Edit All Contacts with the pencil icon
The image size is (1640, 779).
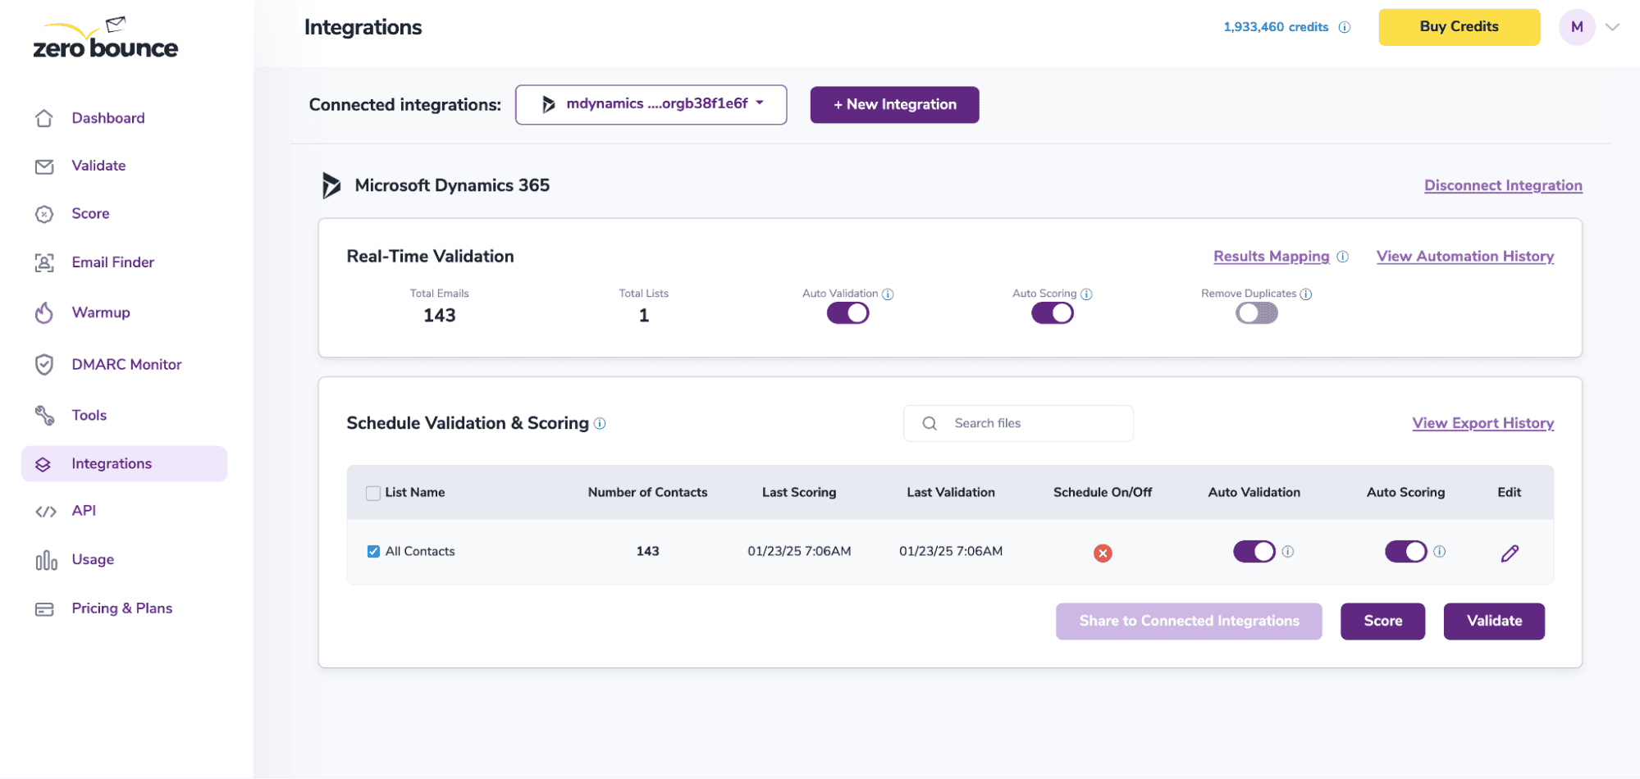1510,553
